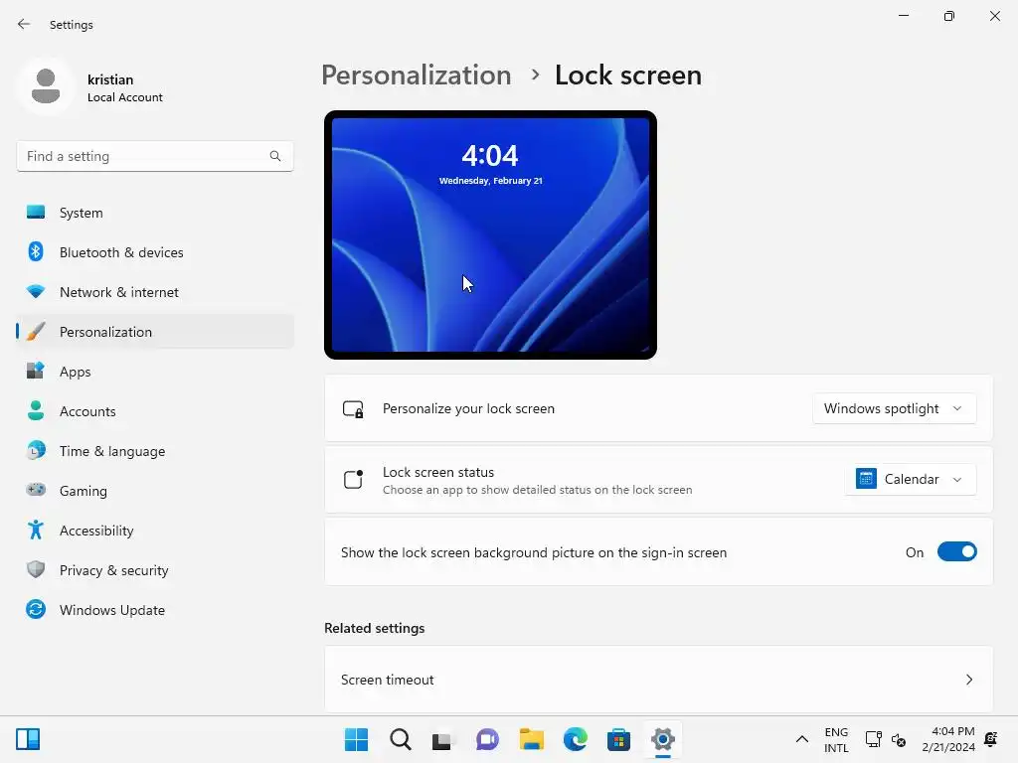Go to System settings category
1018x763 pixels.
tap(155, 213)
